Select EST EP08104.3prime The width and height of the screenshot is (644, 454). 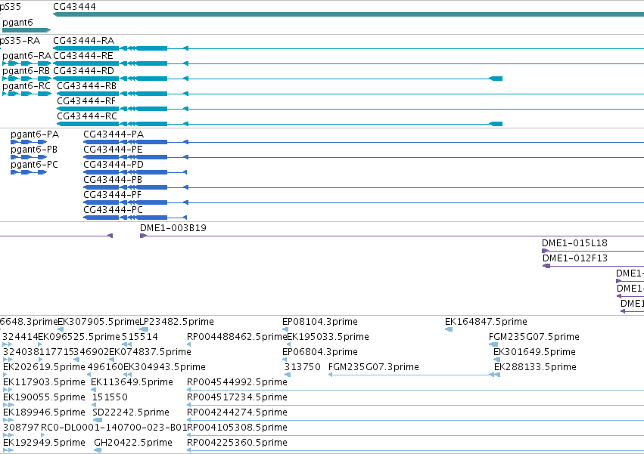[x=320, y=322]
